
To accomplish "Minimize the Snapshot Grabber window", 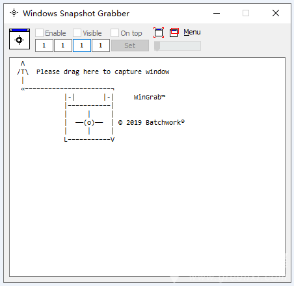I will (217, 13).
